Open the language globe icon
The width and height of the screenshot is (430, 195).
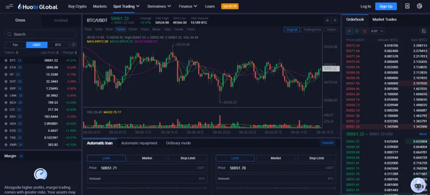coord(419,6)
